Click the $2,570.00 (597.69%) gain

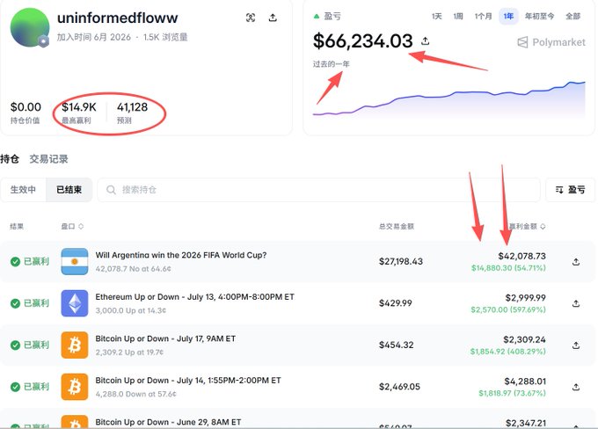tap(508, 309)
